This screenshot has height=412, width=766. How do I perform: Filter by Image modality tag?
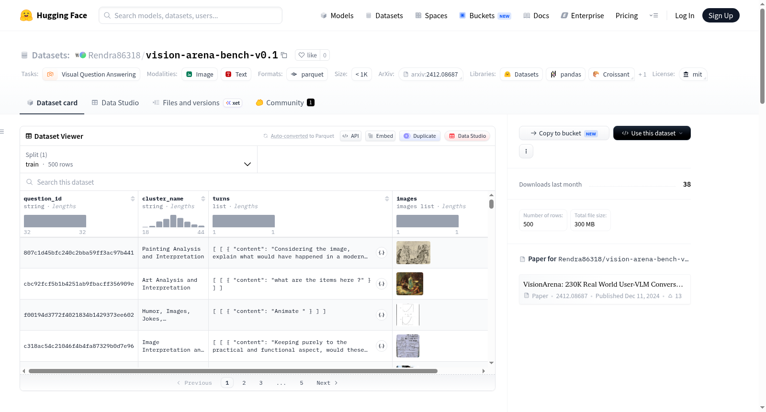click(200, 74)
